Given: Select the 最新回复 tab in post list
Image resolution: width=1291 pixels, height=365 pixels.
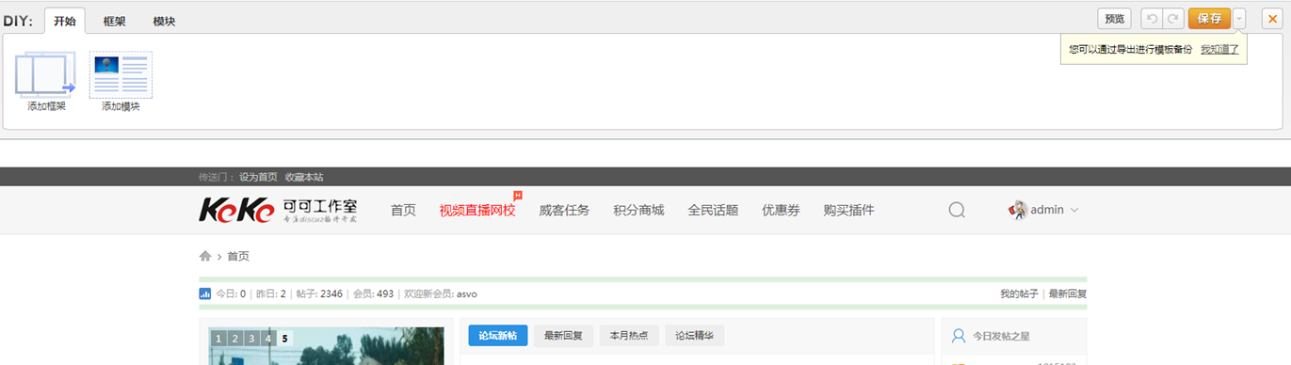Looking at the screenshot, I should [563, 336].
